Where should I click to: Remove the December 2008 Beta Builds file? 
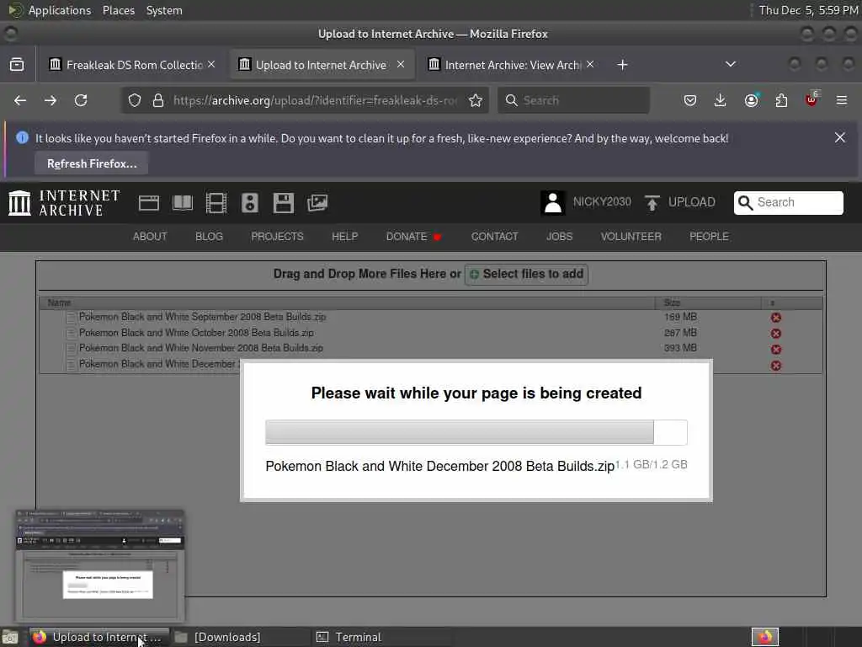click(x=775, y=366)
